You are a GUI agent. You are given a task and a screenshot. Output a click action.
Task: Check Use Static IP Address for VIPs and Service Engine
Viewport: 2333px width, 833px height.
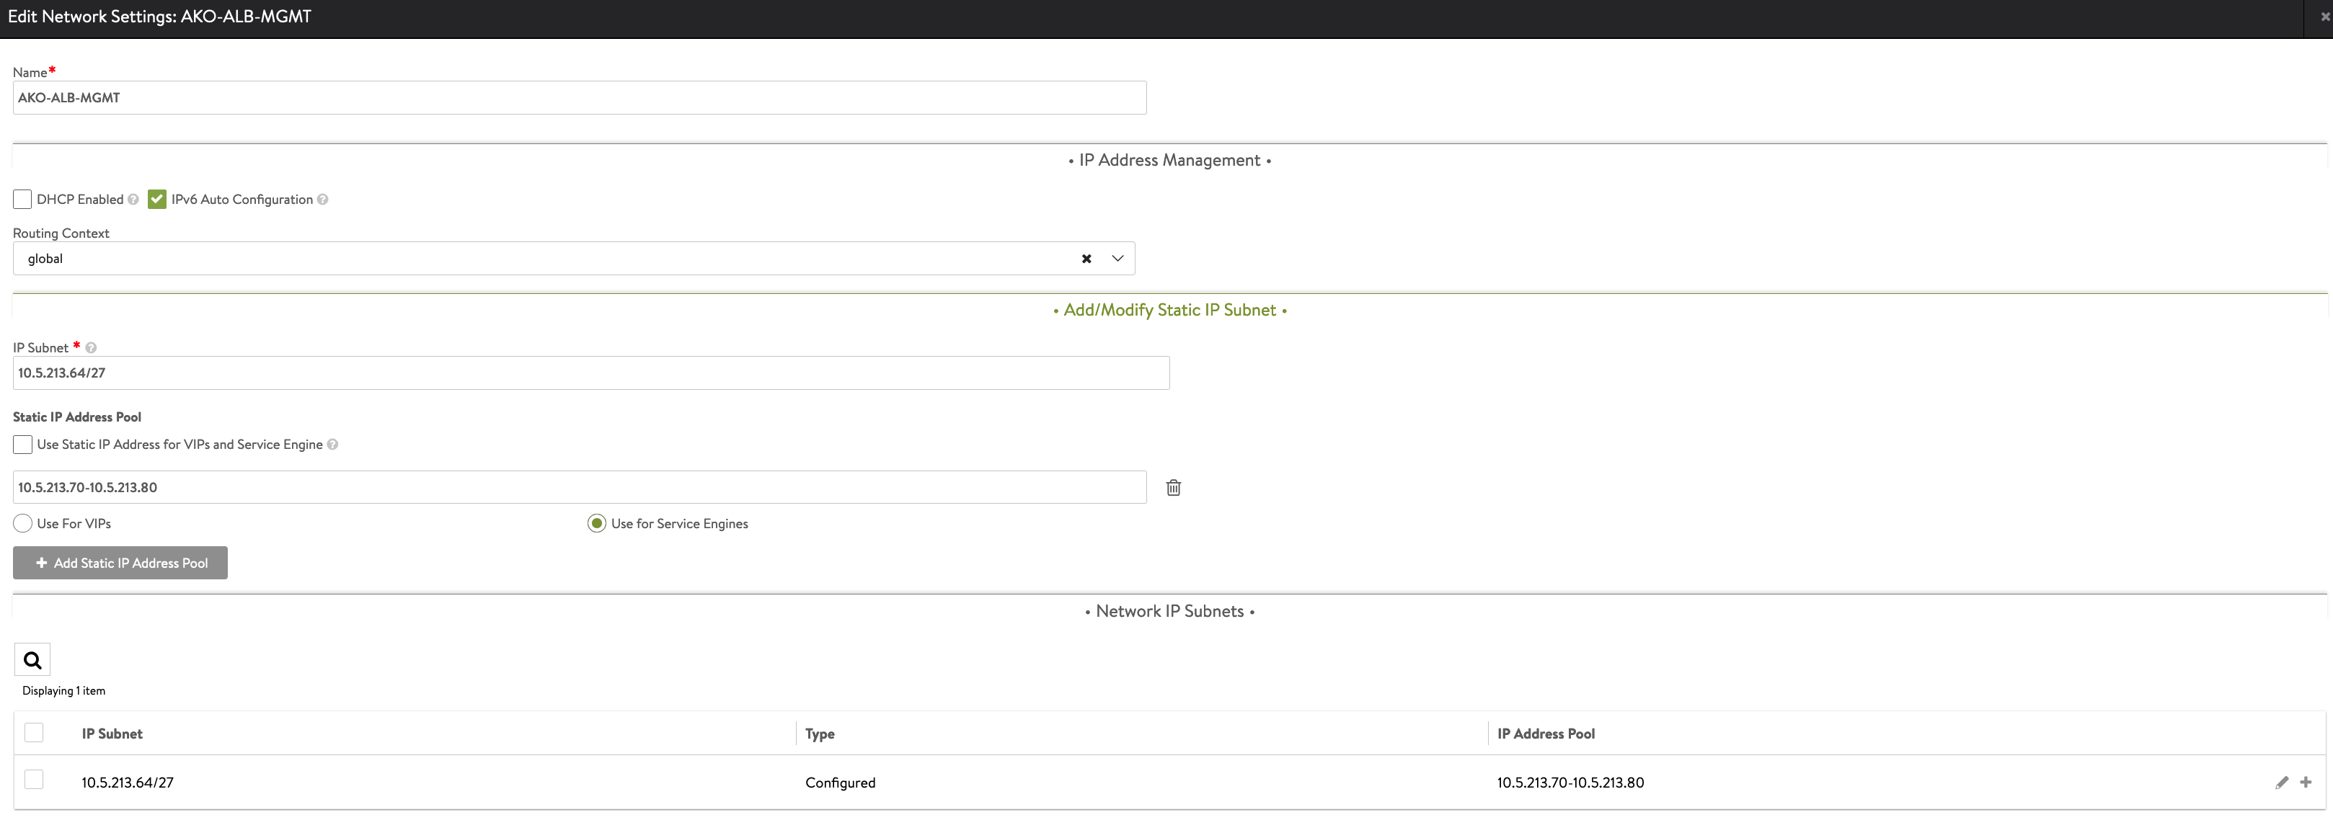[22, 445]
